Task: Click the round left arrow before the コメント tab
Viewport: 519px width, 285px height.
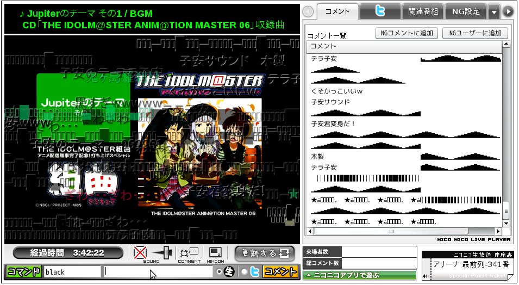Action: (308, 12)
